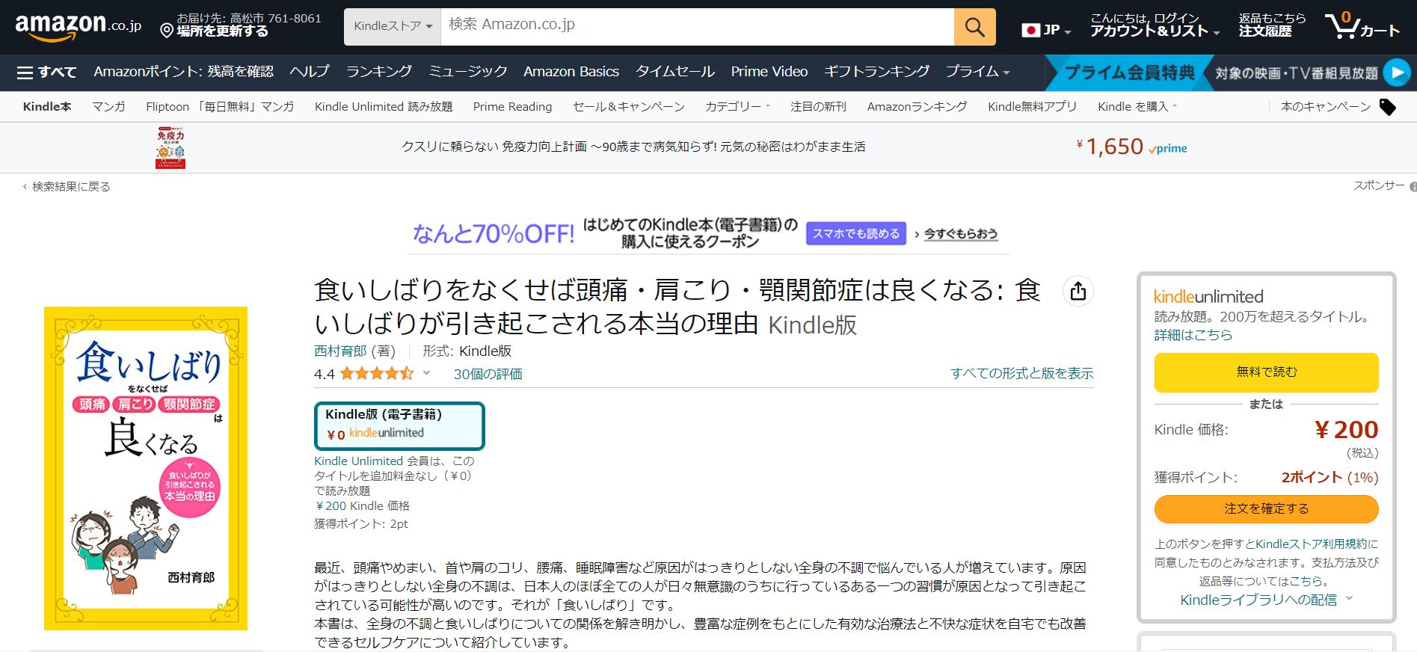Screen dimensions: 1417x652
Task: Click the 本のキャンペーン tag icon
Action: (1388, 107)
